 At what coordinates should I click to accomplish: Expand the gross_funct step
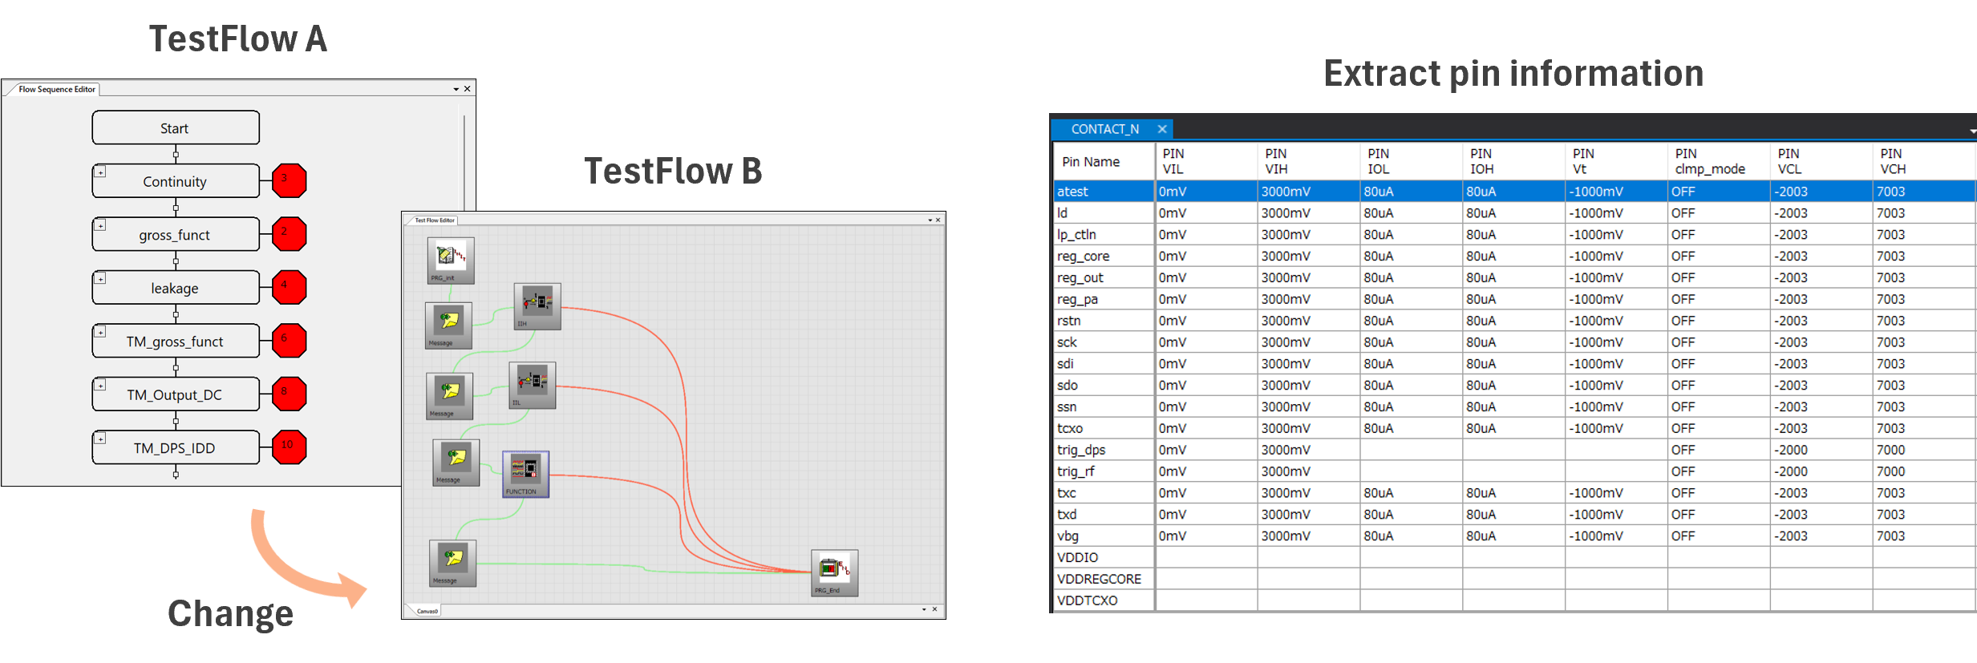(x=100, y=225)
